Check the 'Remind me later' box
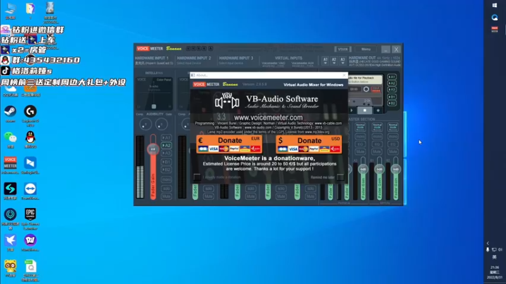Viewport: 506px width, 284px height. [x=340, y=177]
